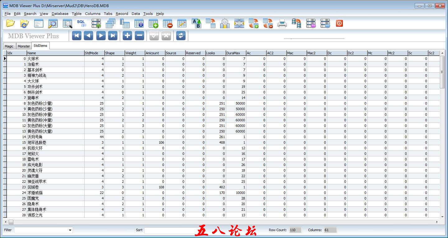Image resolution: width=448 pixels, height=238 pixels.
Task: Click the open database folder icon
Action: (x=10, y=23)
